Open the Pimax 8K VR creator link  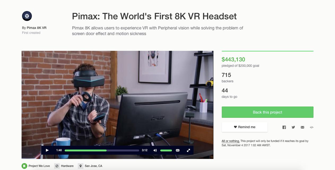point(37,28)
